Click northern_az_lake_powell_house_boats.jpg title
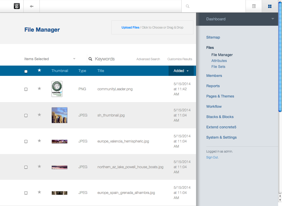The width and height of the screenshot is (282, 206). pyautogui.click(x=130, y=167)
